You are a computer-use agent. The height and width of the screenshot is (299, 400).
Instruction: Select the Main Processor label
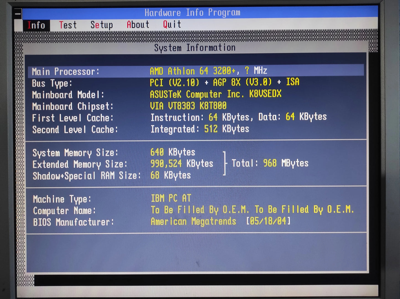point(66,72)
